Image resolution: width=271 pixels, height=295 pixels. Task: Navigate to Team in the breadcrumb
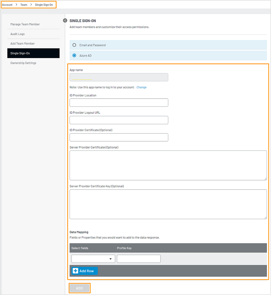(24, 5)
